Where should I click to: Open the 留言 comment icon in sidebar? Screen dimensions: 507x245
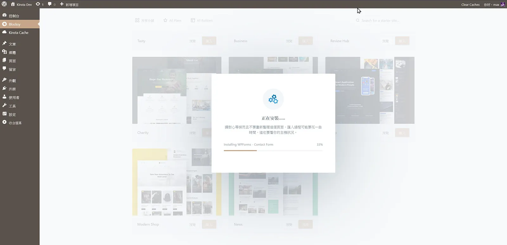tap(4, 69)
